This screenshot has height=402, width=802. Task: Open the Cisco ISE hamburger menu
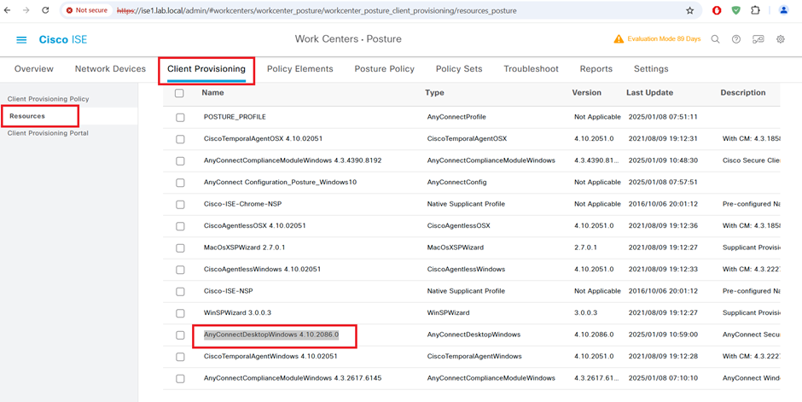pyautogui.click(x=21, y=40)
